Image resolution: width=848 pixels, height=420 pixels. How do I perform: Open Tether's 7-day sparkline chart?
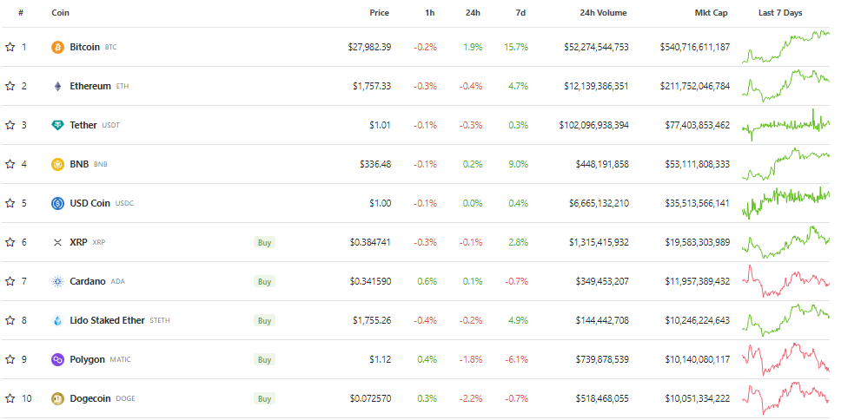[785, 125]
